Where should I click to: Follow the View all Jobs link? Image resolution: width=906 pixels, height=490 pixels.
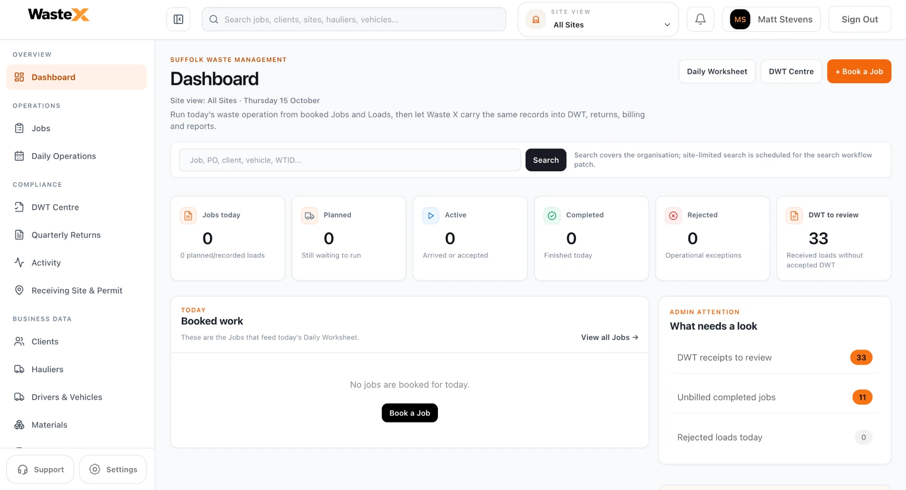click(610, 337)
